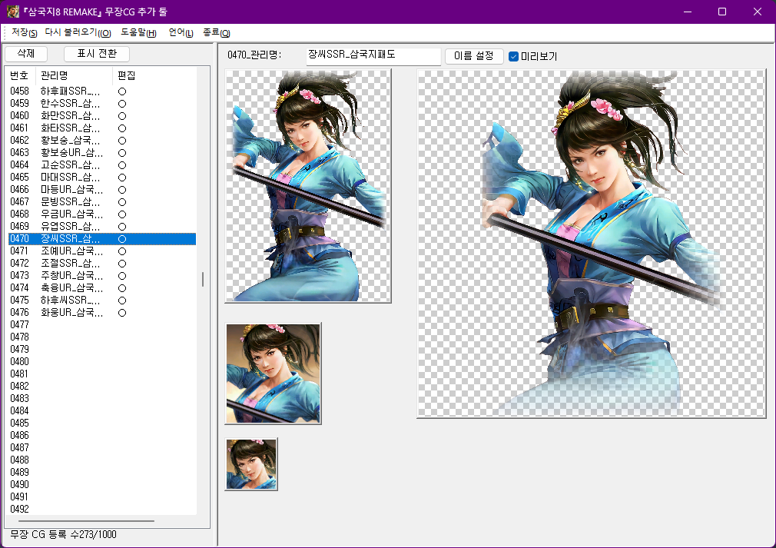
Task: Click the 삭제 delete button
Action: point(25,54)
